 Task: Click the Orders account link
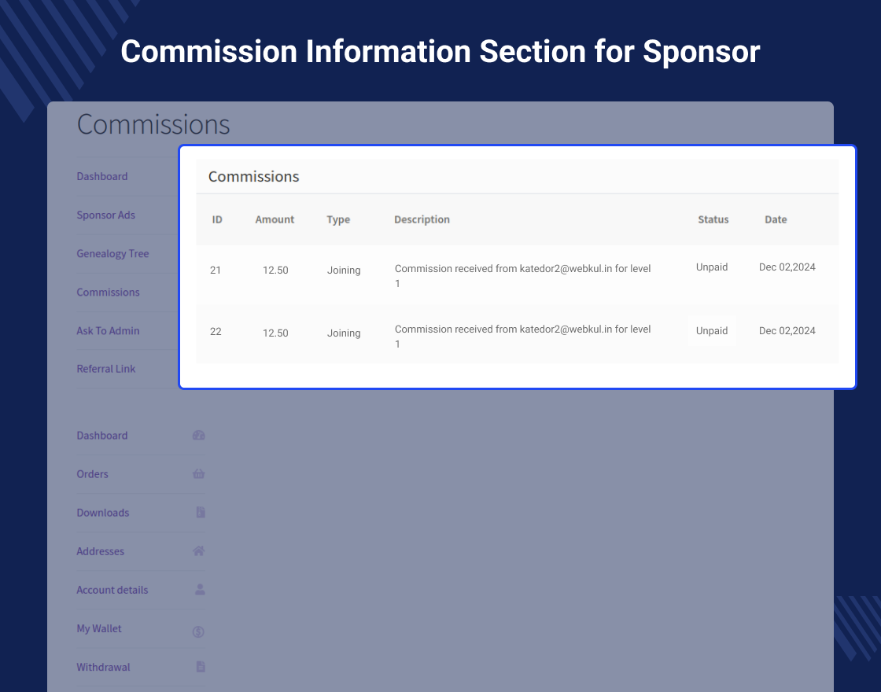click(93, 474)
